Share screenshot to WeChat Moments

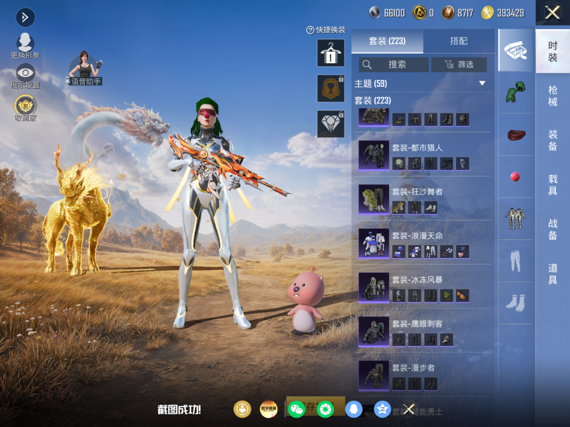325,409
